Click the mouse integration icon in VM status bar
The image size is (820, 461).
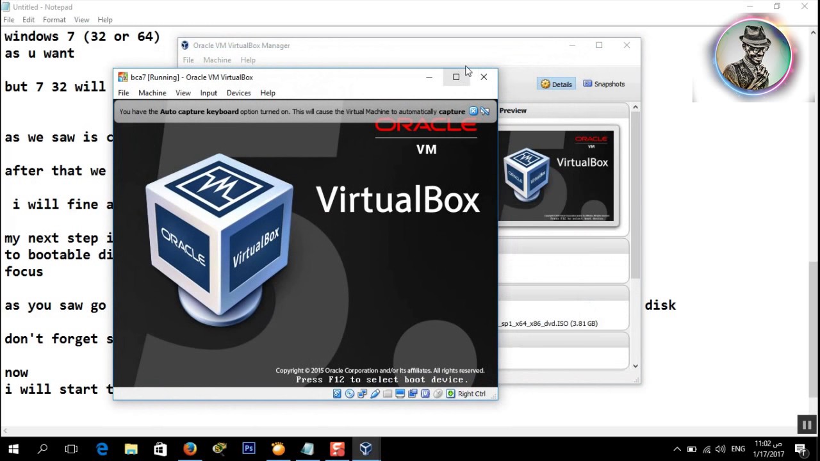pyautogui.click(x=438, y=394)
